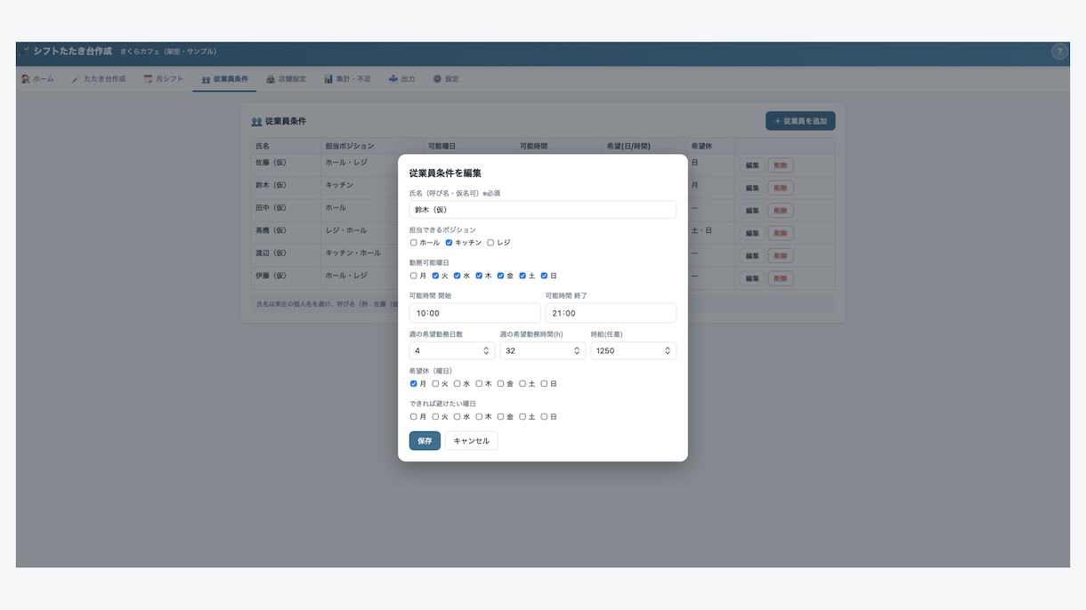Check 水 under 希望休（曜日）
The width and height of the screenshot is (1086, 610).
coord(457,384)
